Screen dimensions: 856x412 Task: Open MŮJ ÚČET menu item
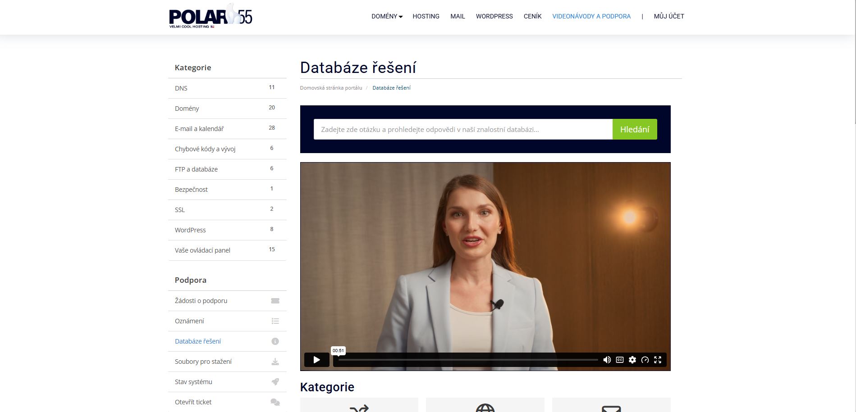click(669, 16)
